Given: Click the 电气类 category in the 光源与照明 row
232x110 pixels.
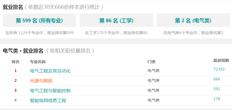Looking at the screenshot, I should [x=154, y=81].
